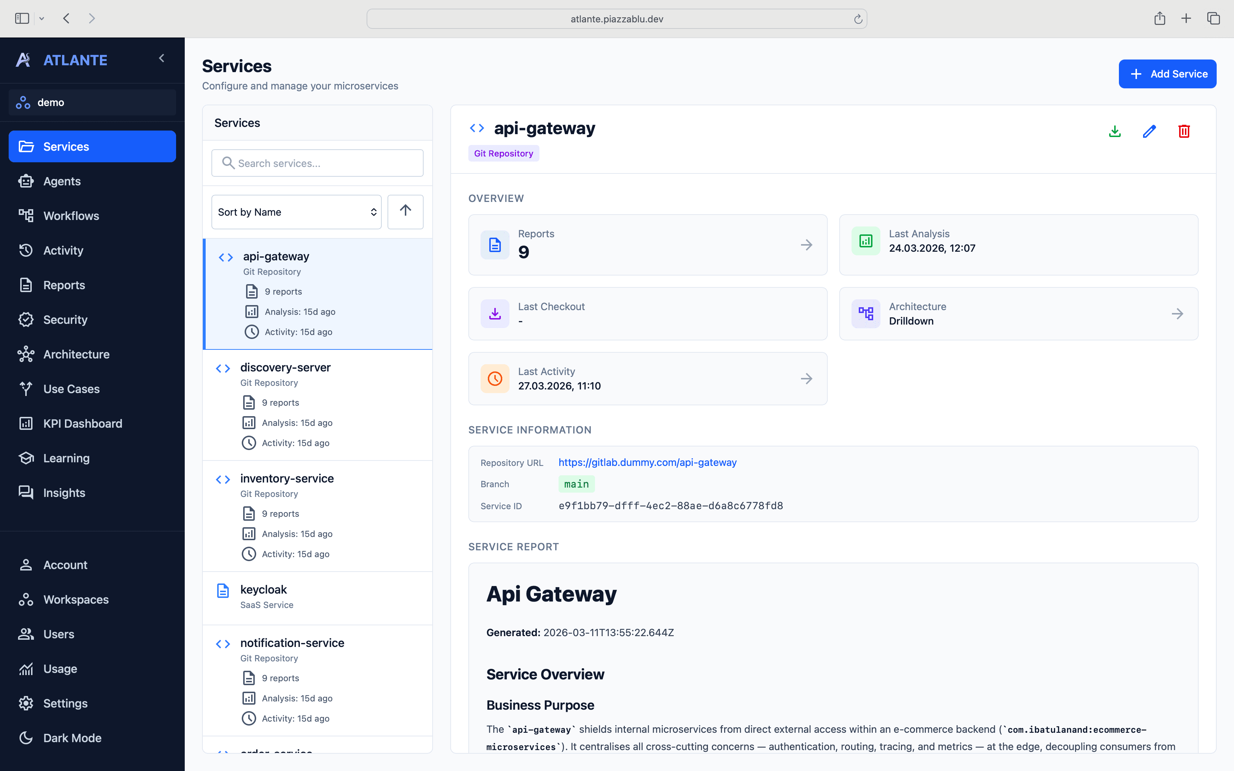Click the ascending sort arrow button
This screenshot has width=1234, height=771.
[405, 212]
